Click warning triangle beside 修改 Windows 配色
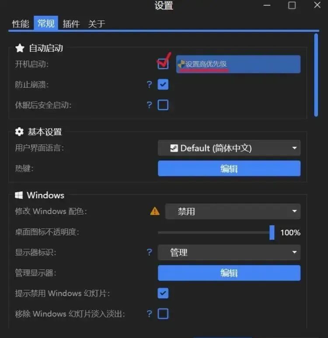This screenshot has width=328, height=338. coord(155,211)
